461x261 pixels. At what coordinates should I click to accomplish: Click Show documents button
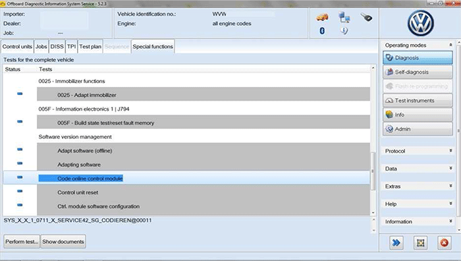pyautogui.click(x=63, y=242)
